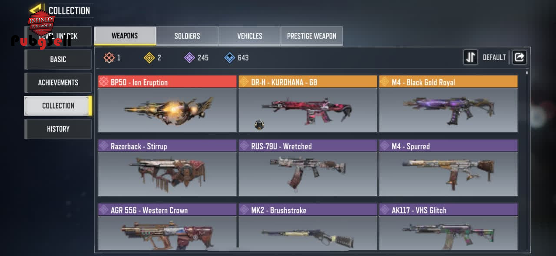The width and height of the screenshot is (556, 256).
Task: Select M4 Black Gold Royal card
Action: tap(448, 104)
